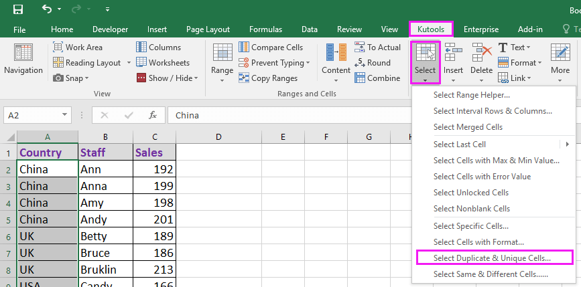
Task: Open the More tools button
Action: pyautogui.click(x=560, y=63)
